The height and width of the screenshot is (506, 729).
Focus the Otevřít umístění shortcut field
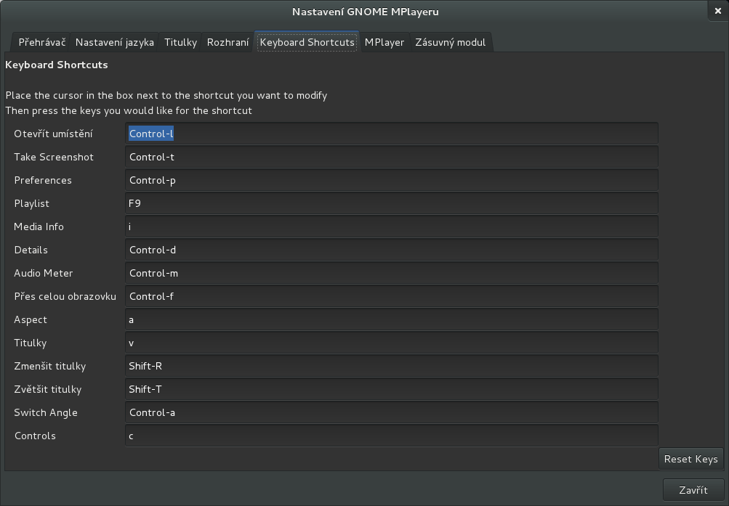point(392,134)
